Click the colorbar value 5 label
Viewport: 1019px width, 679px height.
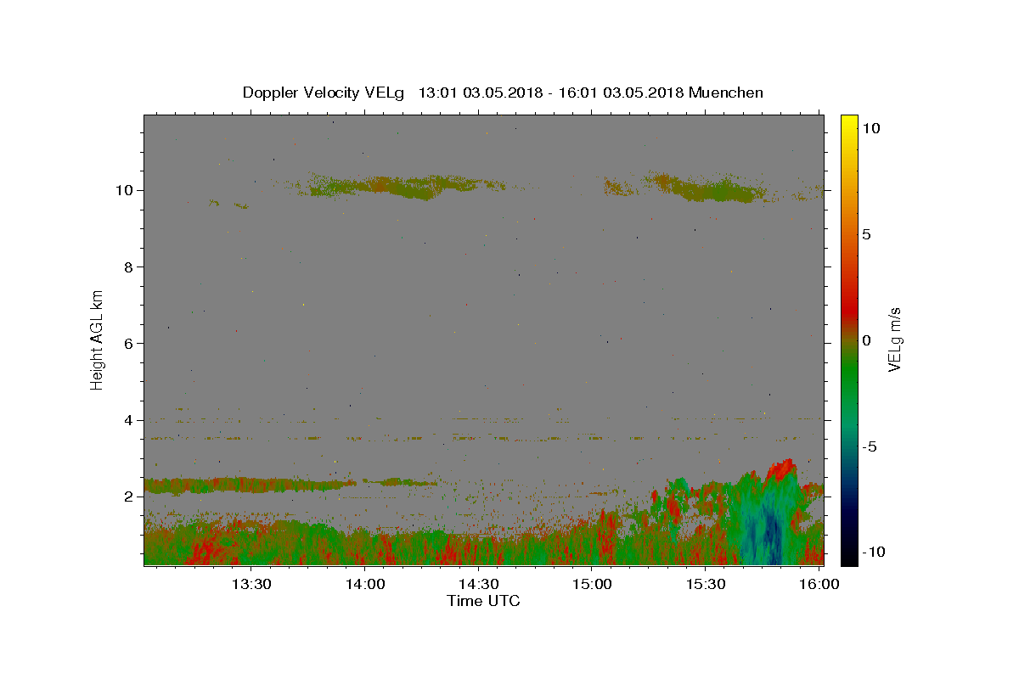(866, 234)
